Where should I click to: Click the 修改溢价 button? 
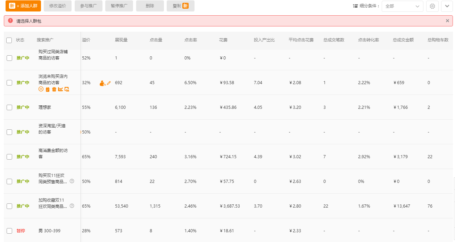pos(58,6)
